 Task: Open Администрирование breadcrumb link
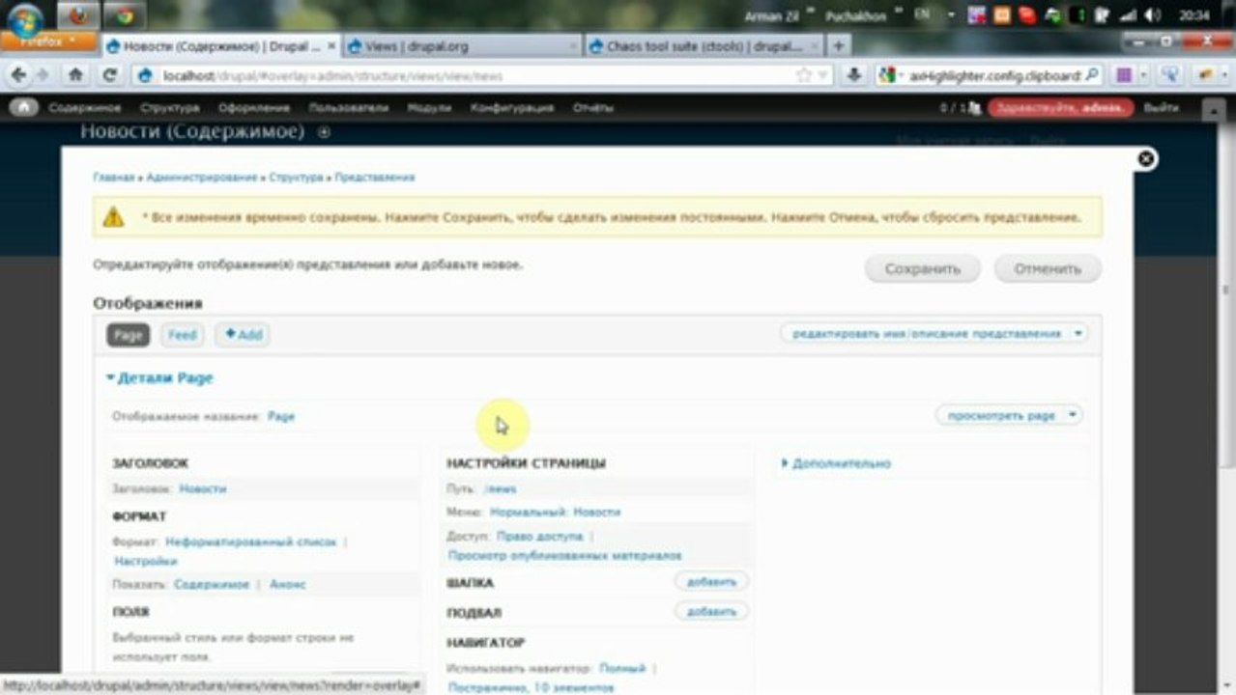[x=202, y=178]
